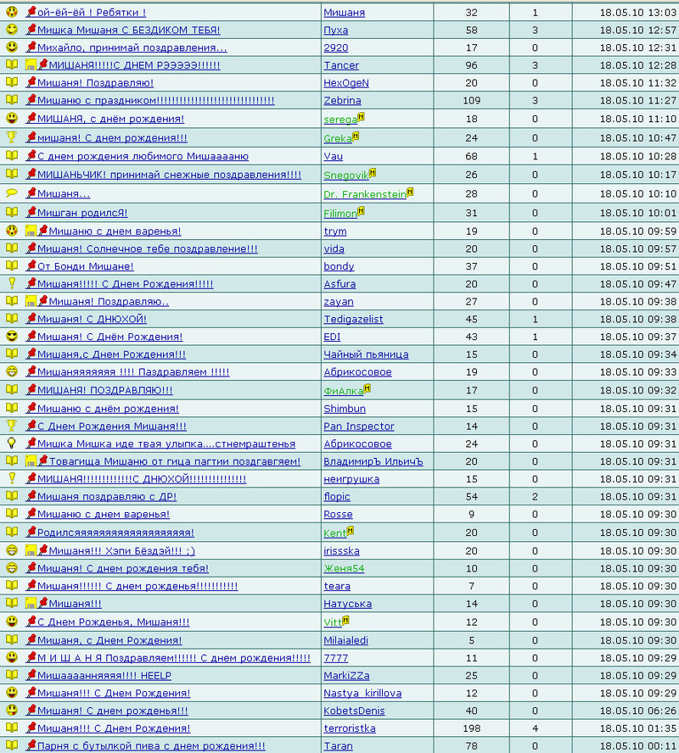Screen dimensions: 679x753
Task: Open author profile 2920
Action: [336, 47]
